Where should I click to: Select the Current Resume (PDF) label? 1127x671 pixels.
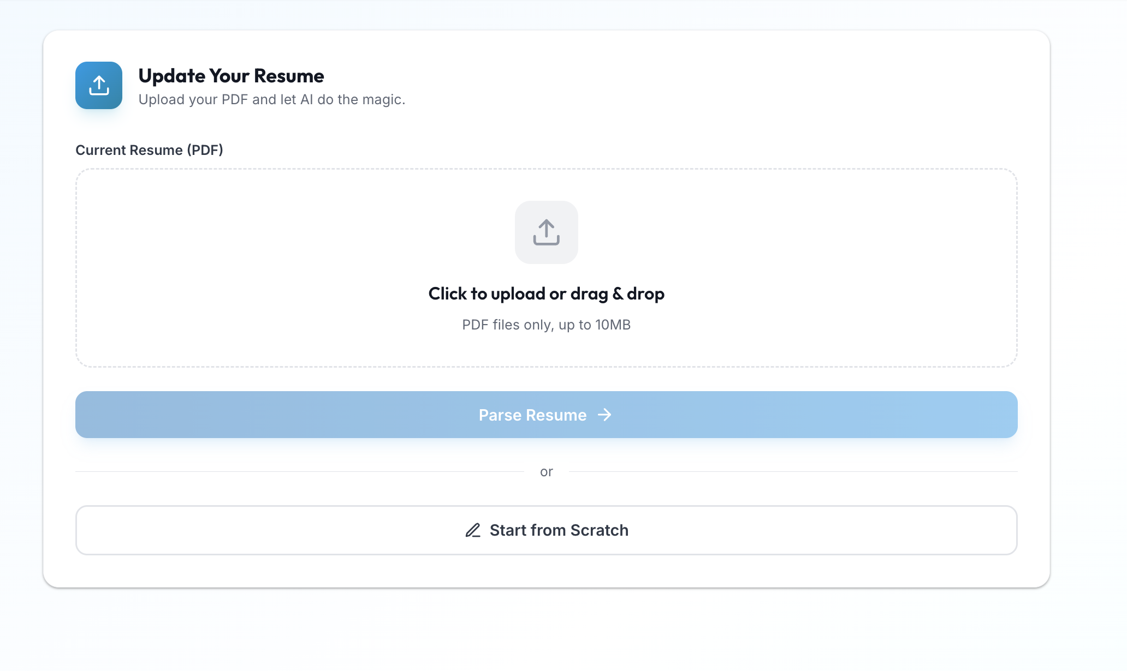[x=150, y=150]
